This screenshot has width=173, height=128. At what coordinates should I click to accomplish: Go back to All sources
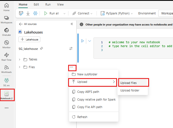point(28,24)
